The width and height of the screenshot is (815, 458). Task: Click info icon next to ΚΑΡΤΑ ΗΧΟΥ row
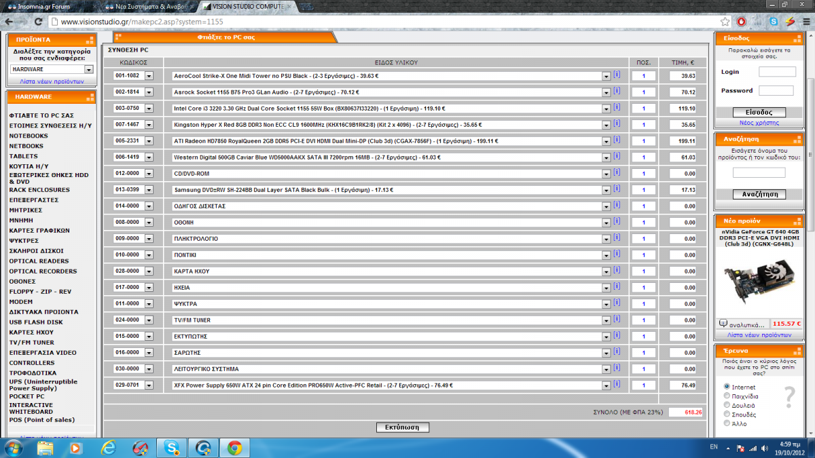617,269
